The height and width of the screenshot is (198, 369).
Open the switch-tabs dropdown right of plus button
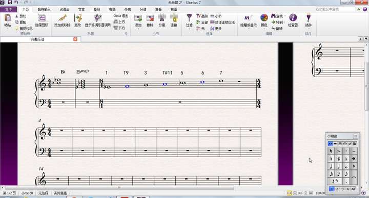click(366, 39)
